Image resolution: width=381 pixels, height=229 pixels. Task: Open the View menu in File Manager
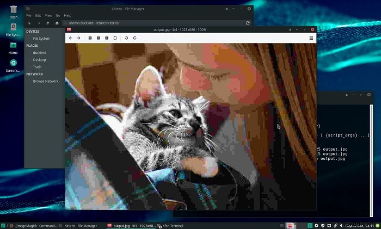[48, 16]
